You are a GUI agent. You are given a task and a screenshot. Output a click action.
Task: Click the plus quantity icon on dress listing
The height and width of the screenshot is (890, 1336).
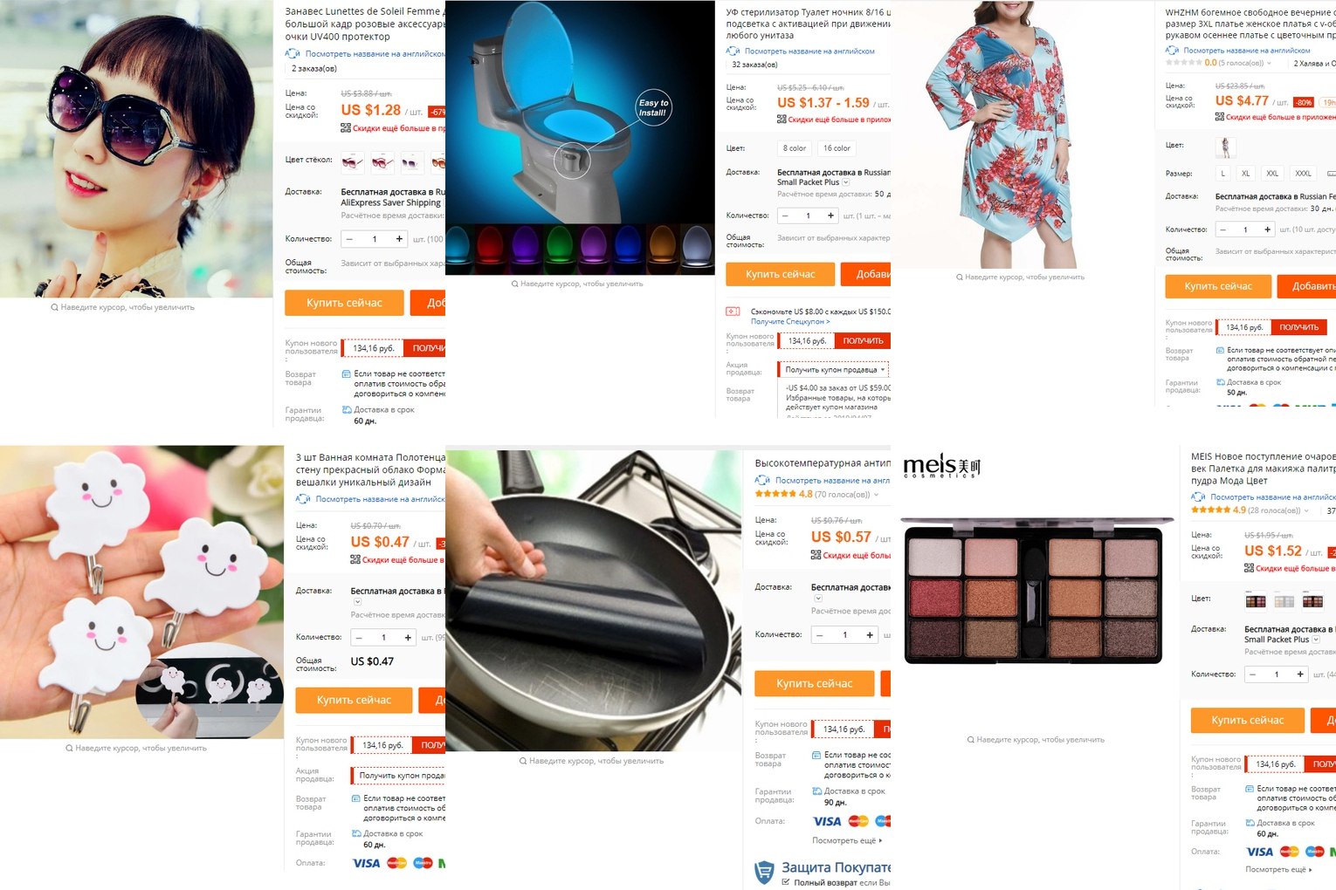pyautogui.click(x=1269, y=229)
